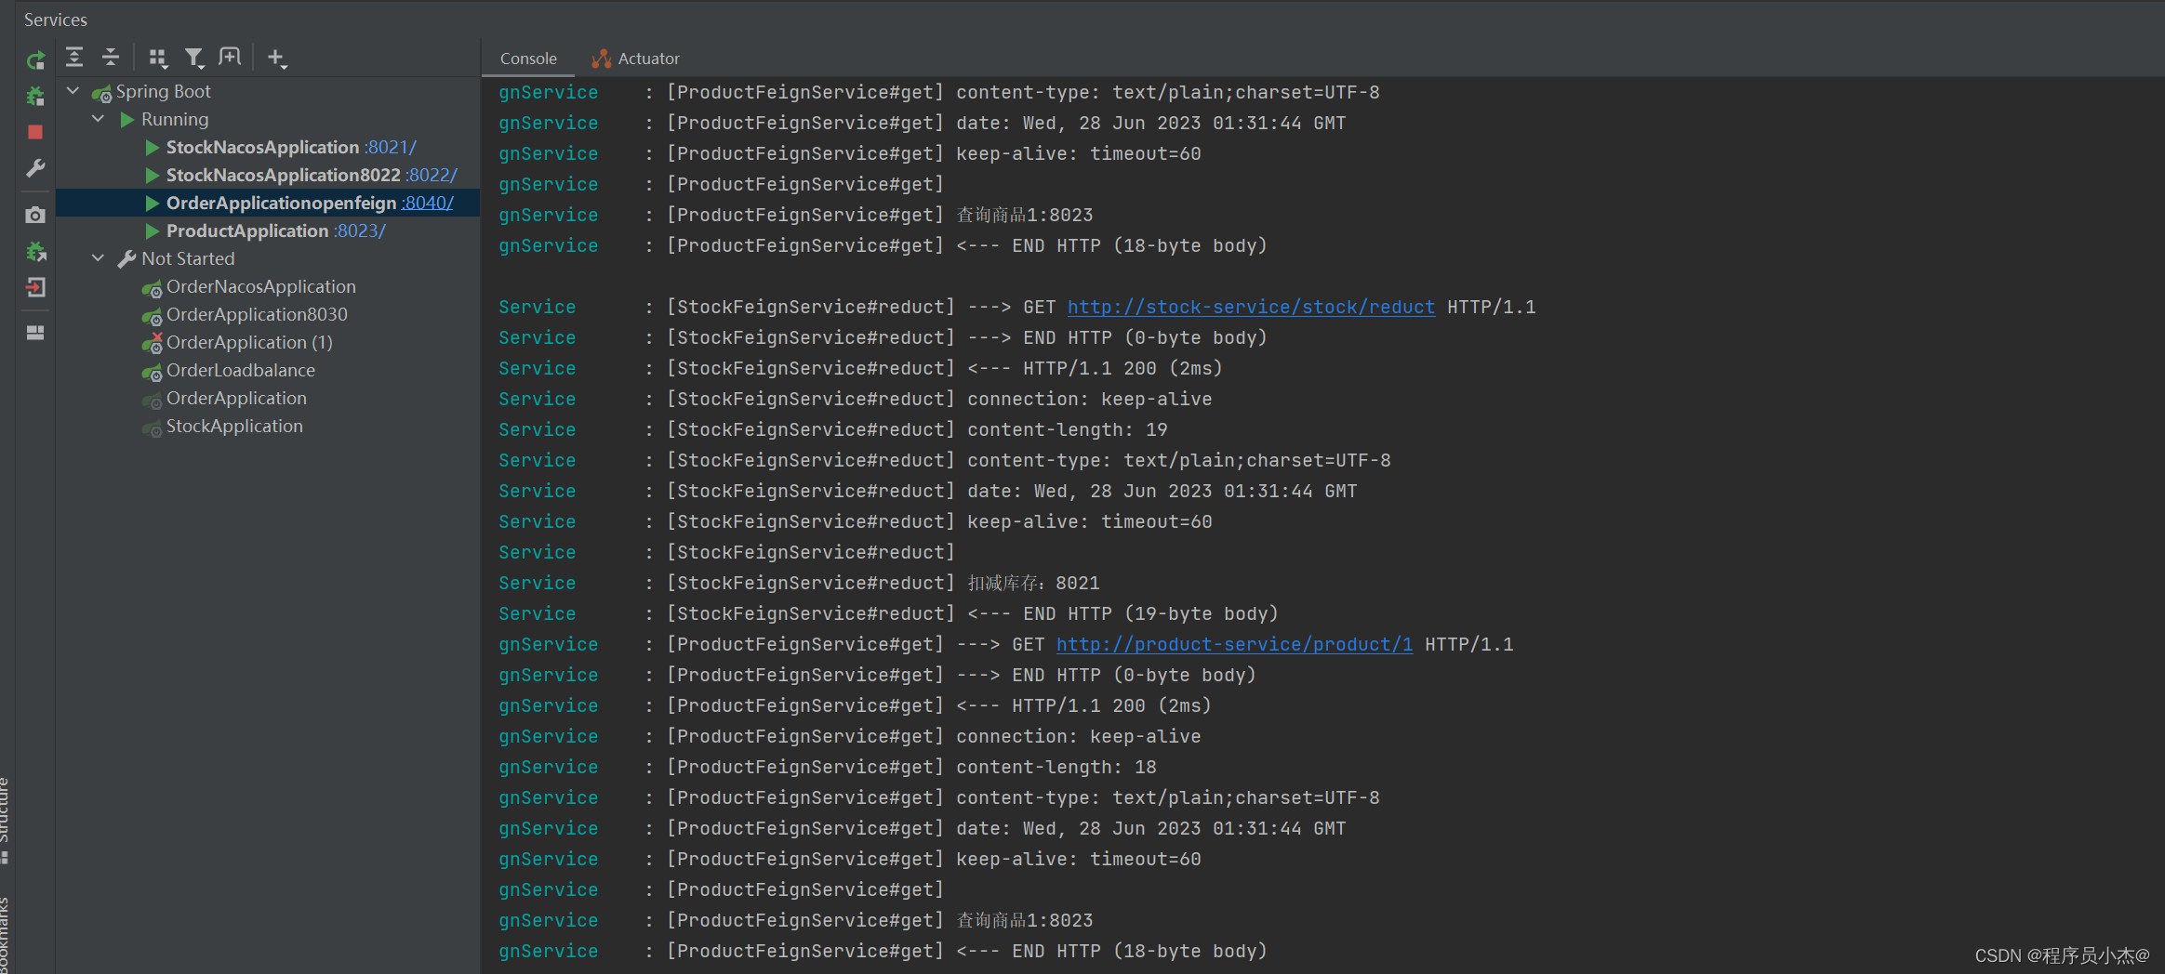
Task: Click StockFeignService 'connection: keep-alive' line
Action: point(1089,399)
